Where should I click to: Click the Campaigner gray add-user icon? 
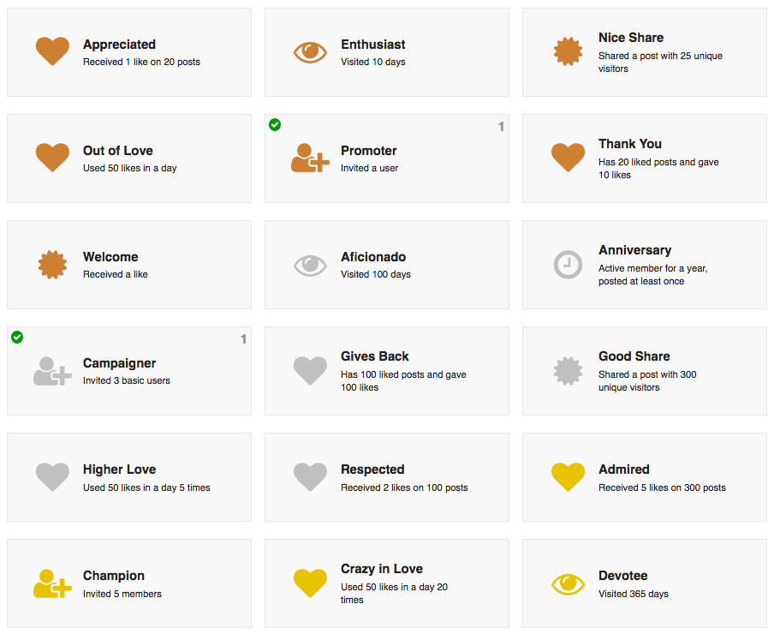[x=51, y=371]
